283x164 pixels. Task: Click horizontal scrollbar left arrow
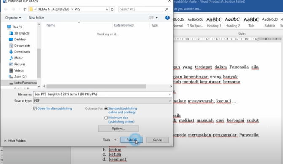(44, 86)
